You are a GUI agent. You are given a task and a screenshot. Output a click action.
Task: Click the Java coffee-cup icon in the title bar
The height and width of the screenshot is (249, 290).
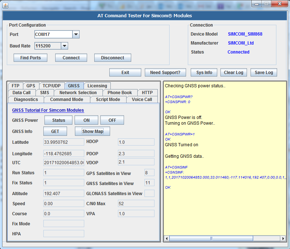(5, 5)
